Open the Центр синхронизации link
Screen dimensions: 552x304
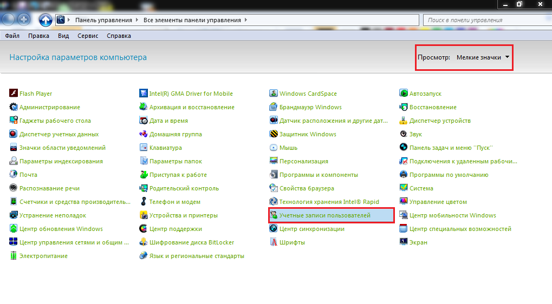(312, 228)
